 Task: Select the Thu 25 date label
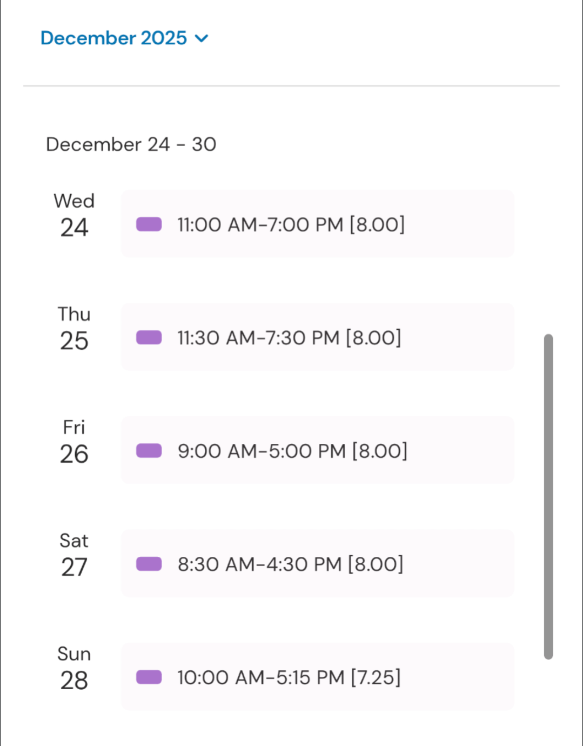click(x=74, y=329)
